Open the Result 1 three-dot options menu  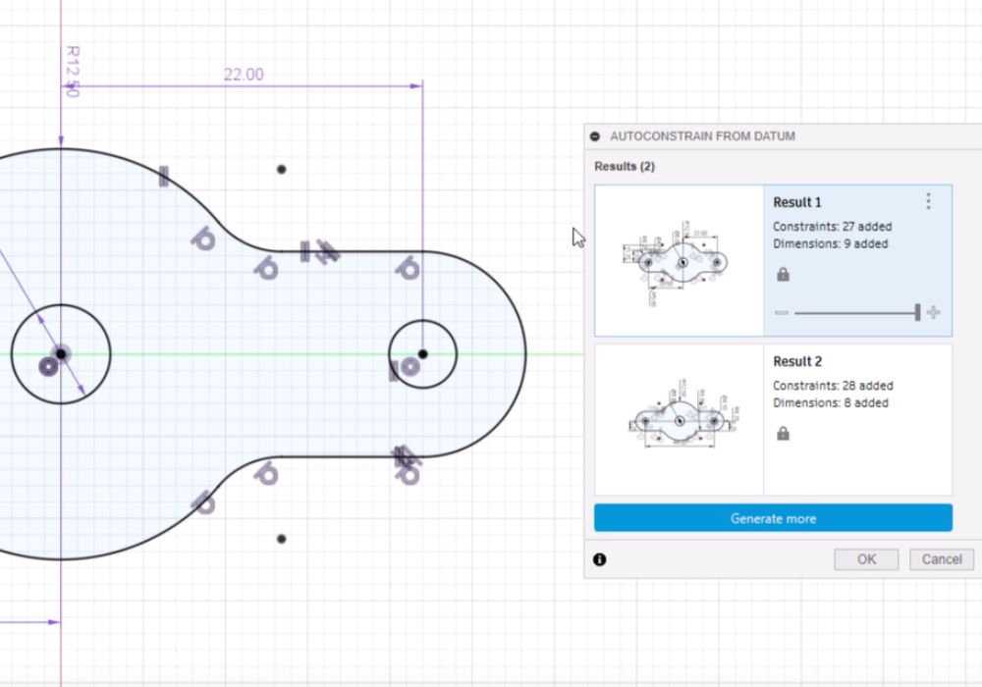(928, 201)
